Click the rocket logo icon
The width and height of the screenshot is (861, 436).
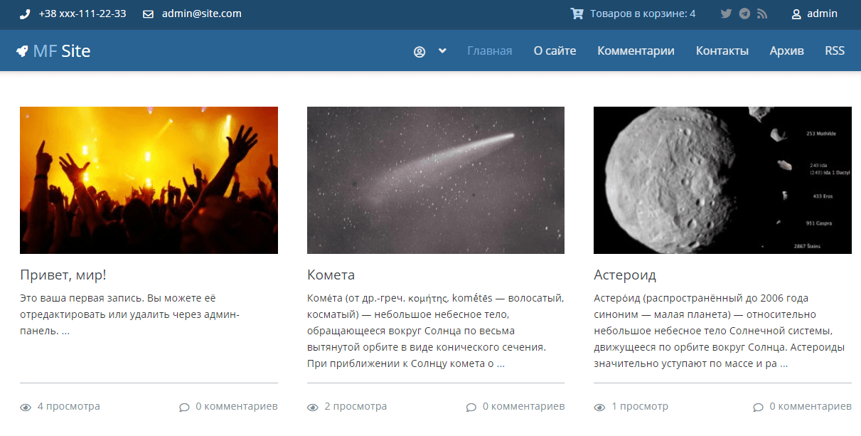pos(22,51)
